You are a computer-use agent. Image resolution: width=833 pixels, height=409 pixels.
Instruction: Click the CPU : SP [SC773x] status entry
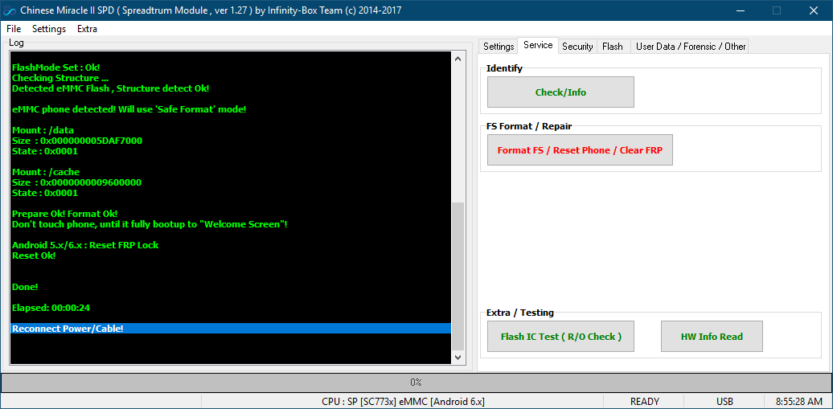point(403,401)
